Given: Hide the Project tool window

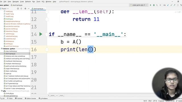Looking at the screenshot, I should pos(28,8).
